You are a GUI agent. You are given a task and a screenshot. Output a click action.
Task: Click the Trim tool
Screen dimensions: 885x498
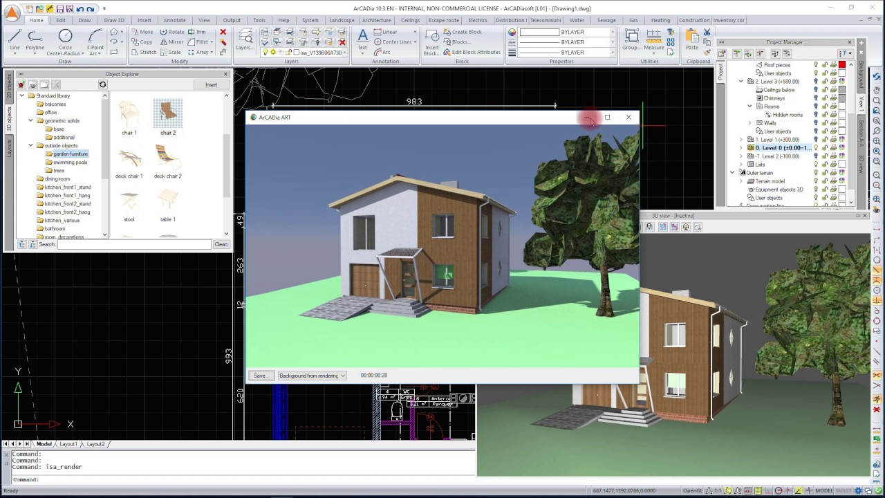[x=197, y=32]
